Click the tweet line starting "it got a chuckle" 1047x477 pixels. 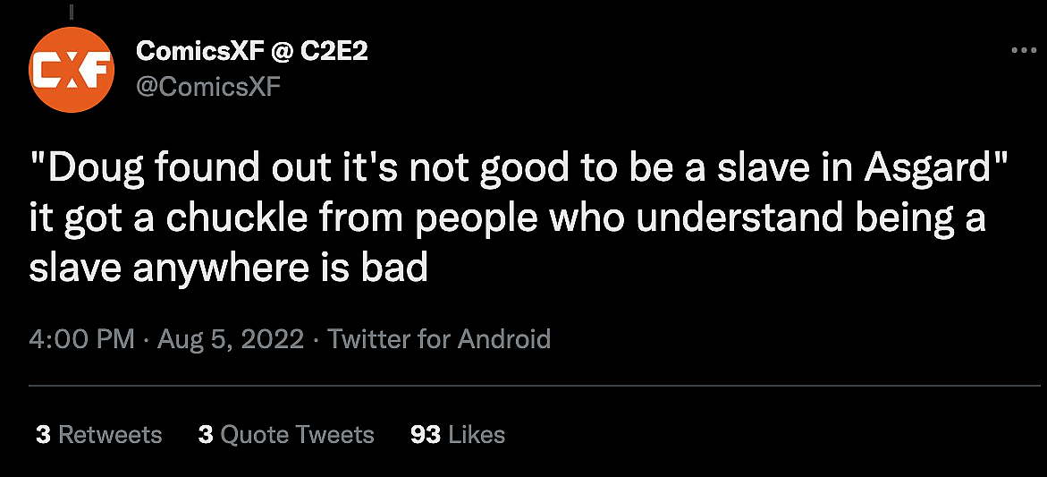pos(507,219)
